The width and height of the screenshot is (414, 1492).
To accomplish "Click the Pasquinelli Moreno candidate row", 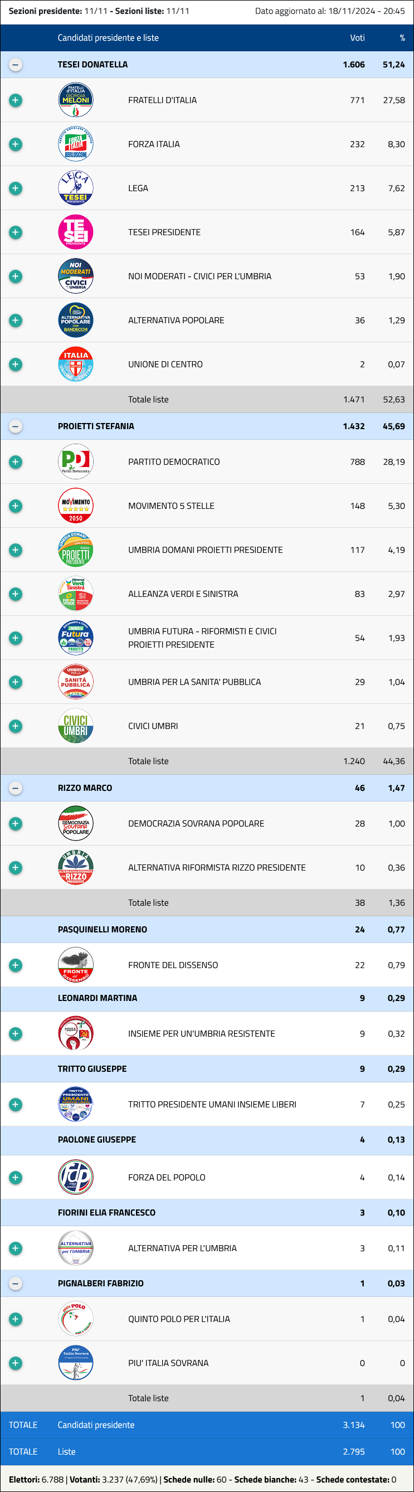I will 207,929.
